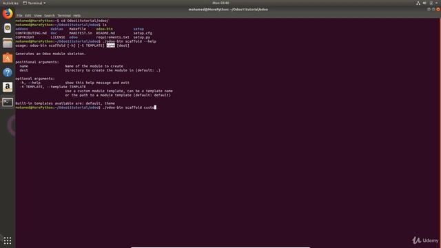Image resolution: width=441 pixels, height=248 pixels.
Task: Click 'Makefile' in ls output
Action: click(x=78, y=29)
